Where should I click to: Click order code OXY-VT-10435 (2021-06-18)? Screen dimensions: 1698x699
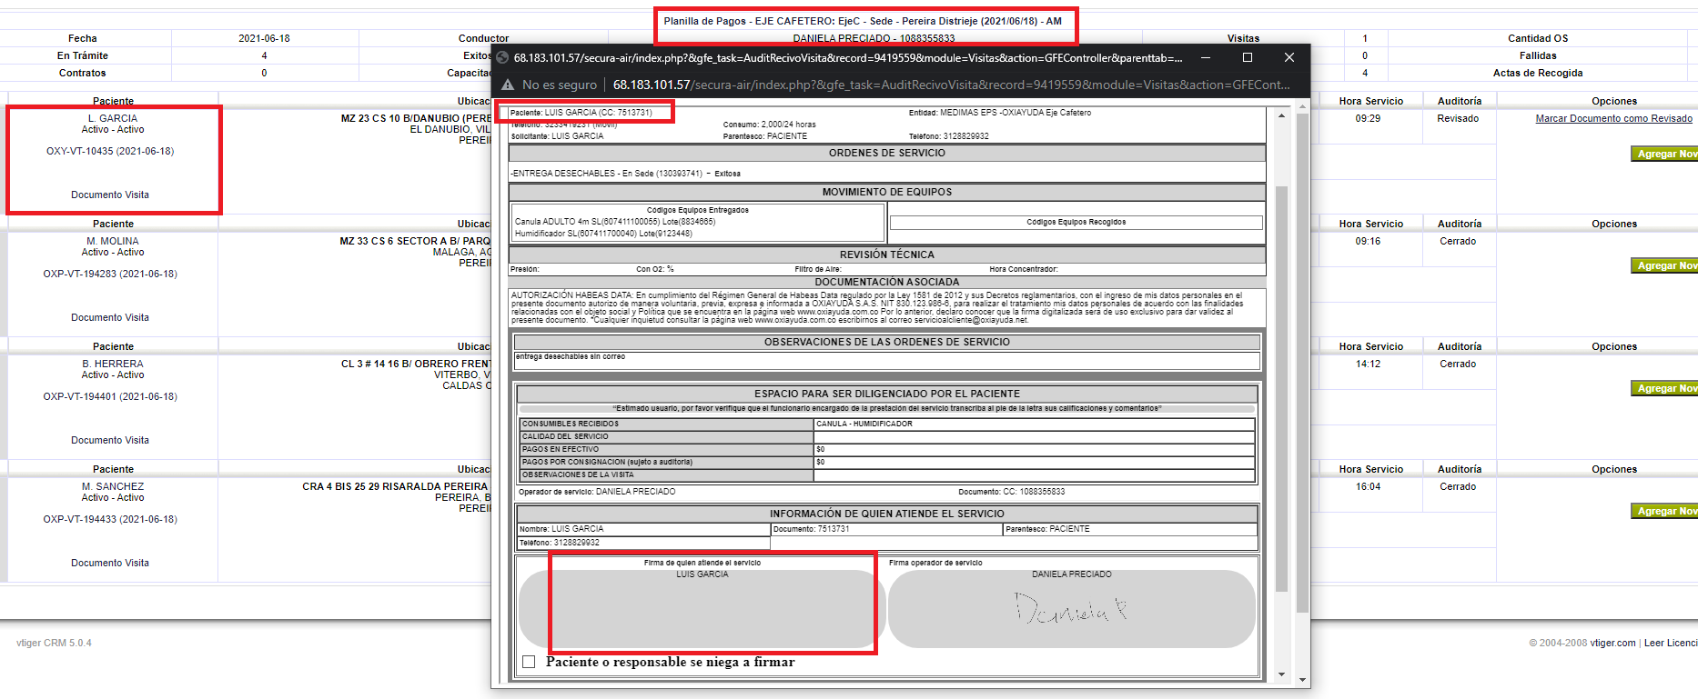(x=110, y=151)
